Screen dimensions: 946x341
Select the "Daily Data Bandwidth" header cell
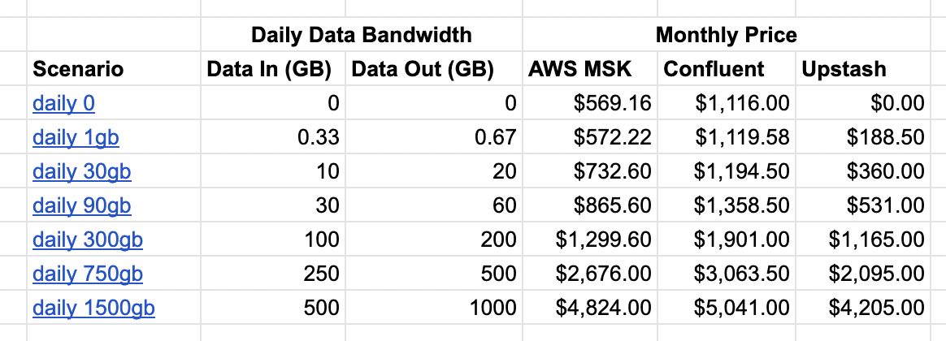coord(361,35)
